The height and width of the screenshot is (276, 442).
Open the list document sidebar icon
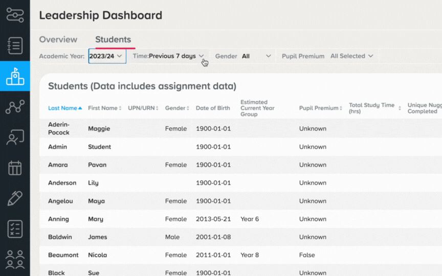coord(15,45)
